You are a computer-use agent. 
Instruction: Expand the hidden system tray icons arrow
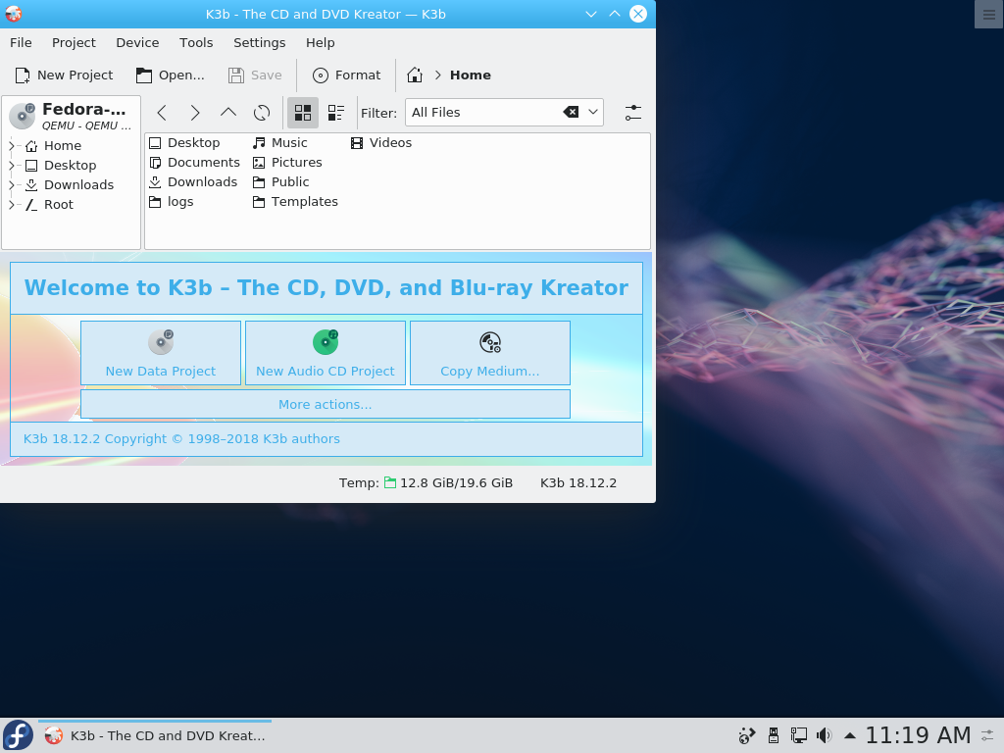[x=850, y=735]
